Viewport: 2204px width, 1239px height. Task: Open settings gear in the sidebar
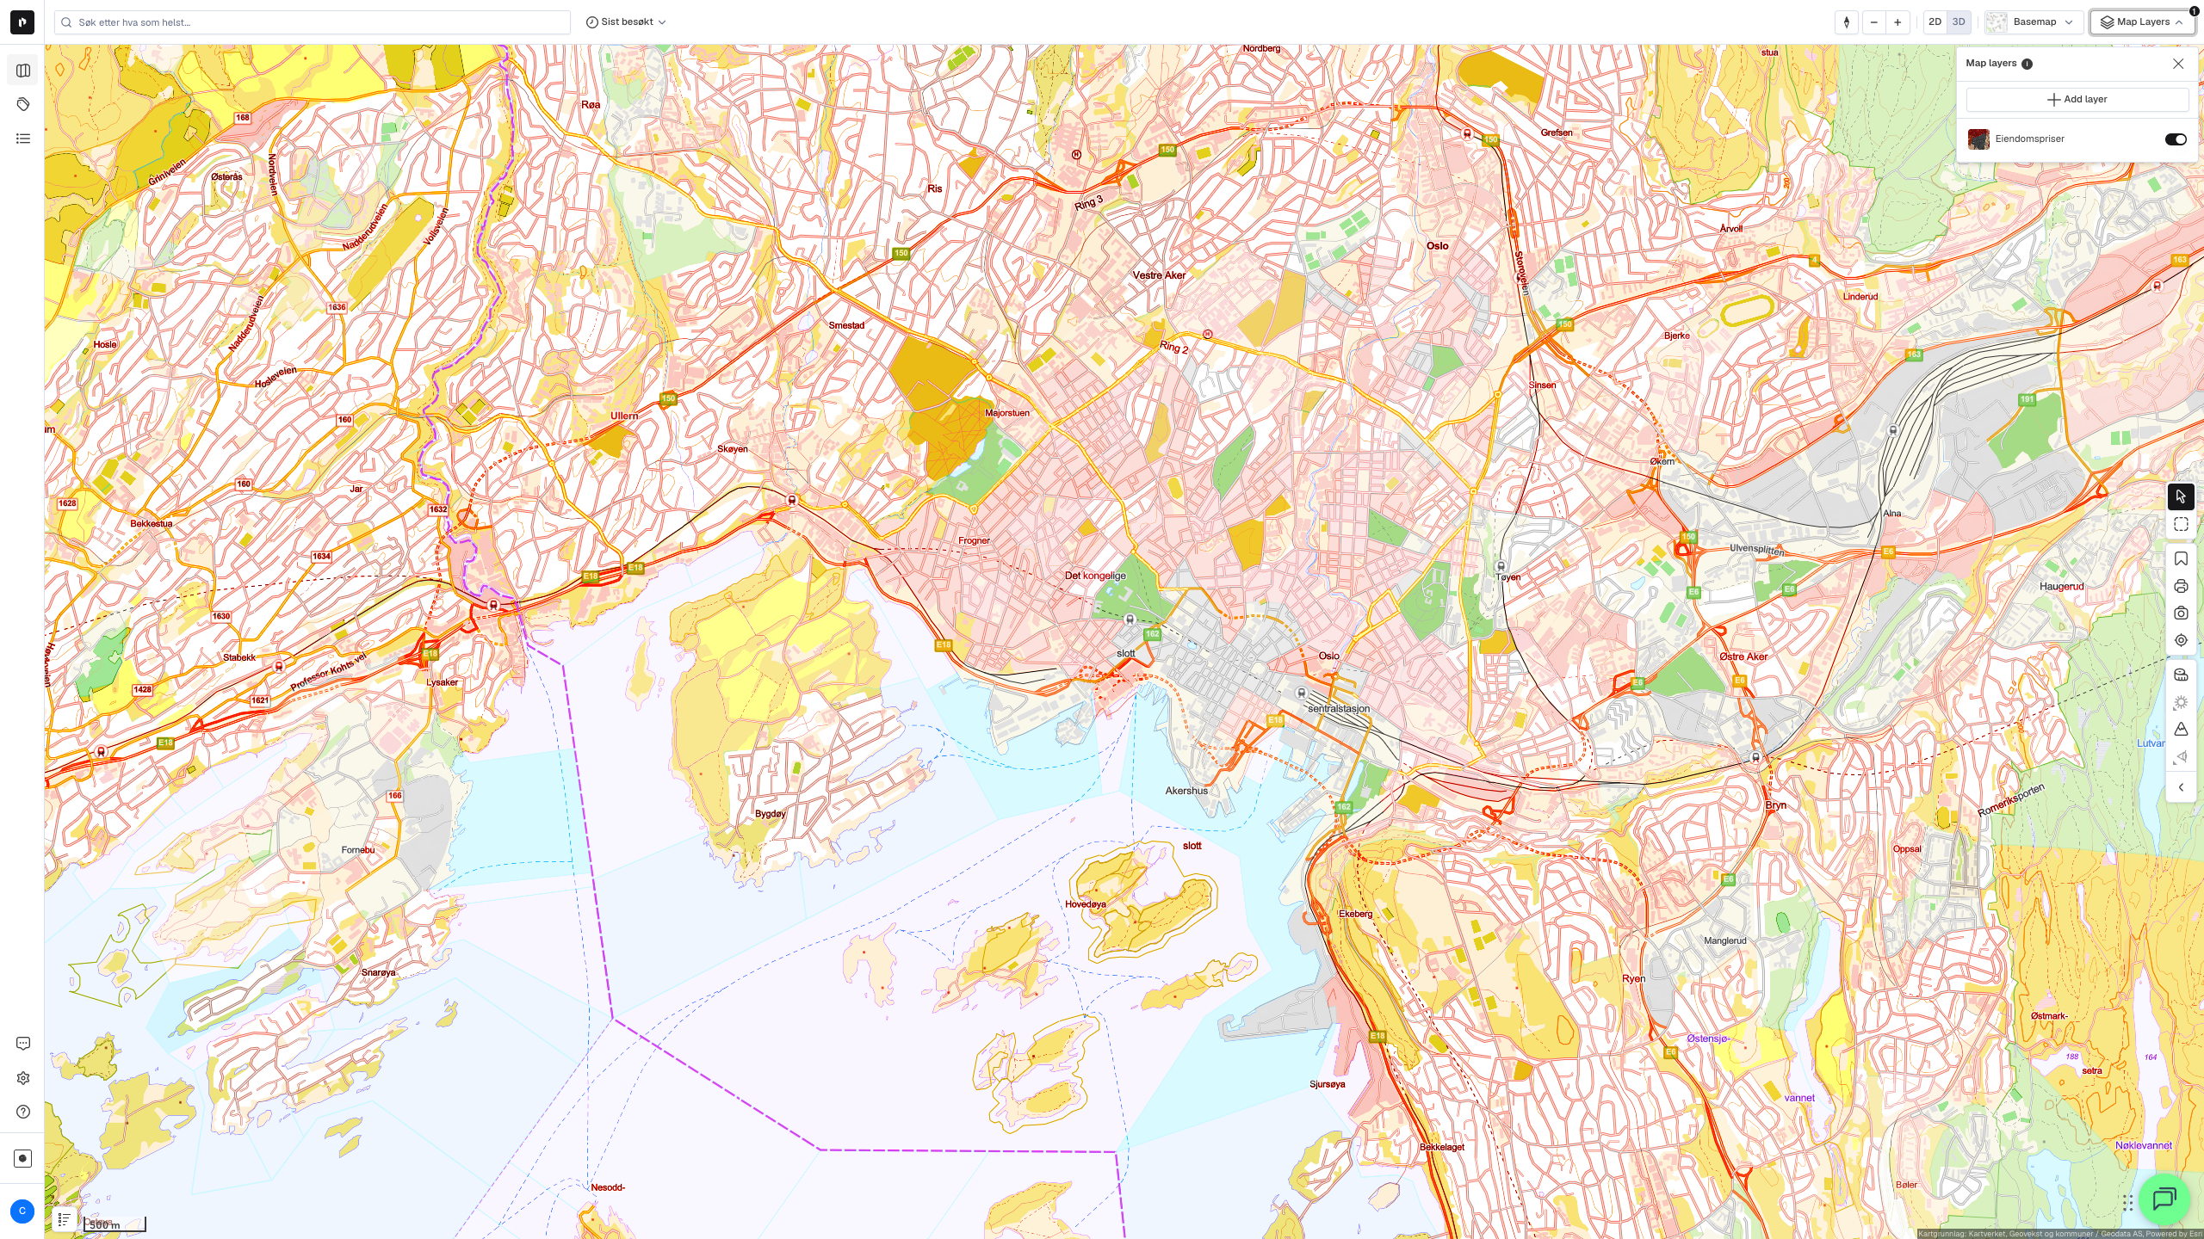click(x=23, y=1078)
